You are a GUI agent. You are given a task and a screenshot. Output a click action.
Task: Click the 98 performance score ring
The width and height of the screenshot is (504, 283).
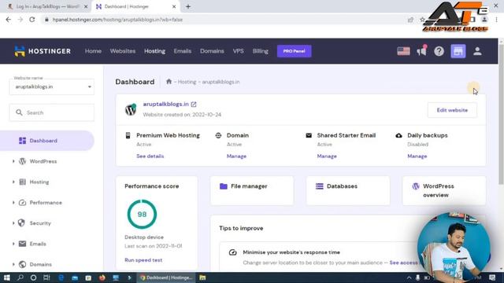click(142, 214)
